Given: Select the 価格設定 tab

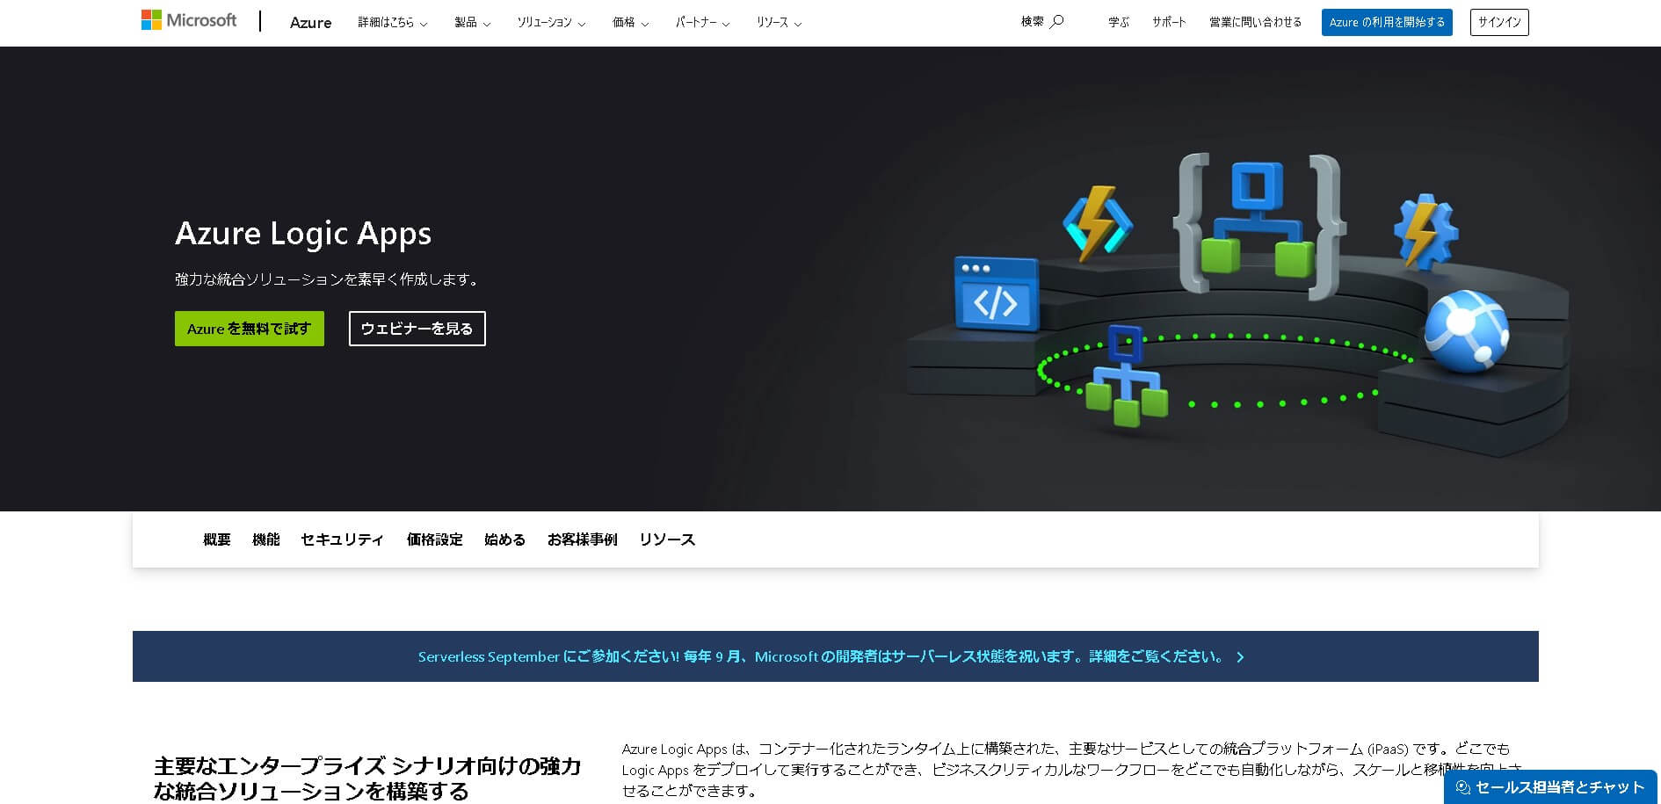Looking at the screenshot, I should coord(434,540).
